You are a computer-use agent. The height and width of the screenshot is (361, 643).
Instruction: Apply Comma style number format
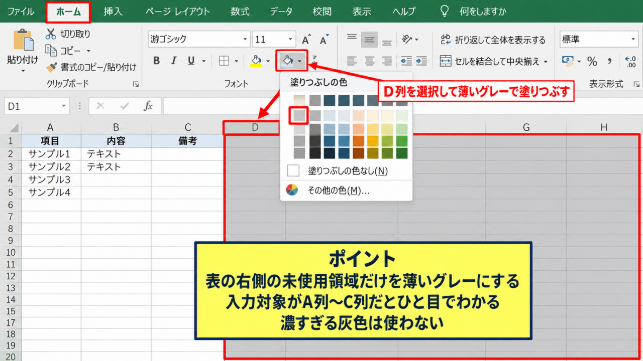click(x=610, y=62)
